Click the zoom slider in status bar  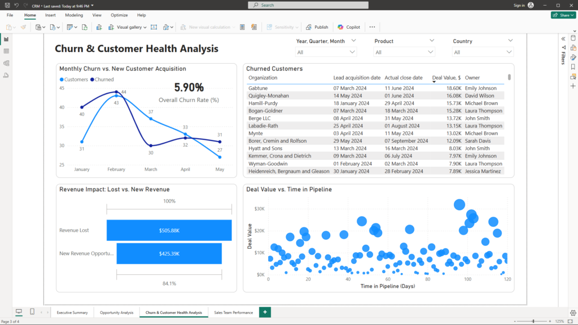pos(533,321)
